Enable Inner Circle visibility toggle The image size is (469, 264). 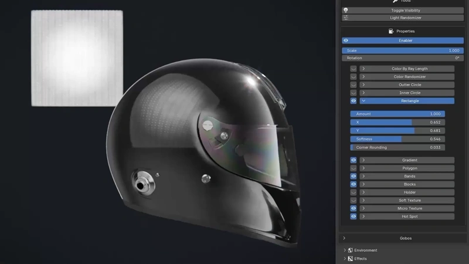354,93
